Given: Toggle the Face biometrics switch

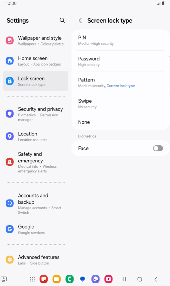Looking at the screenshot, I should click(x=158, y=148).
